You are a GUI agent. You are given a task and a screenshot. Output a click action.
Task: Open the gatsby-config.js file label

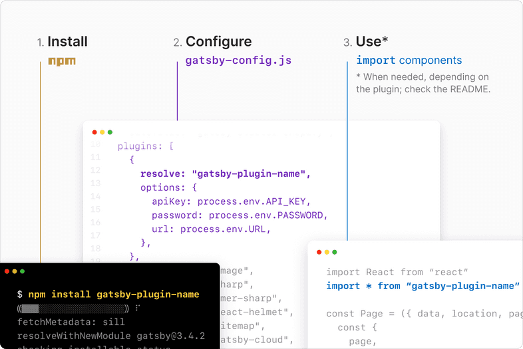pos(238,60)
